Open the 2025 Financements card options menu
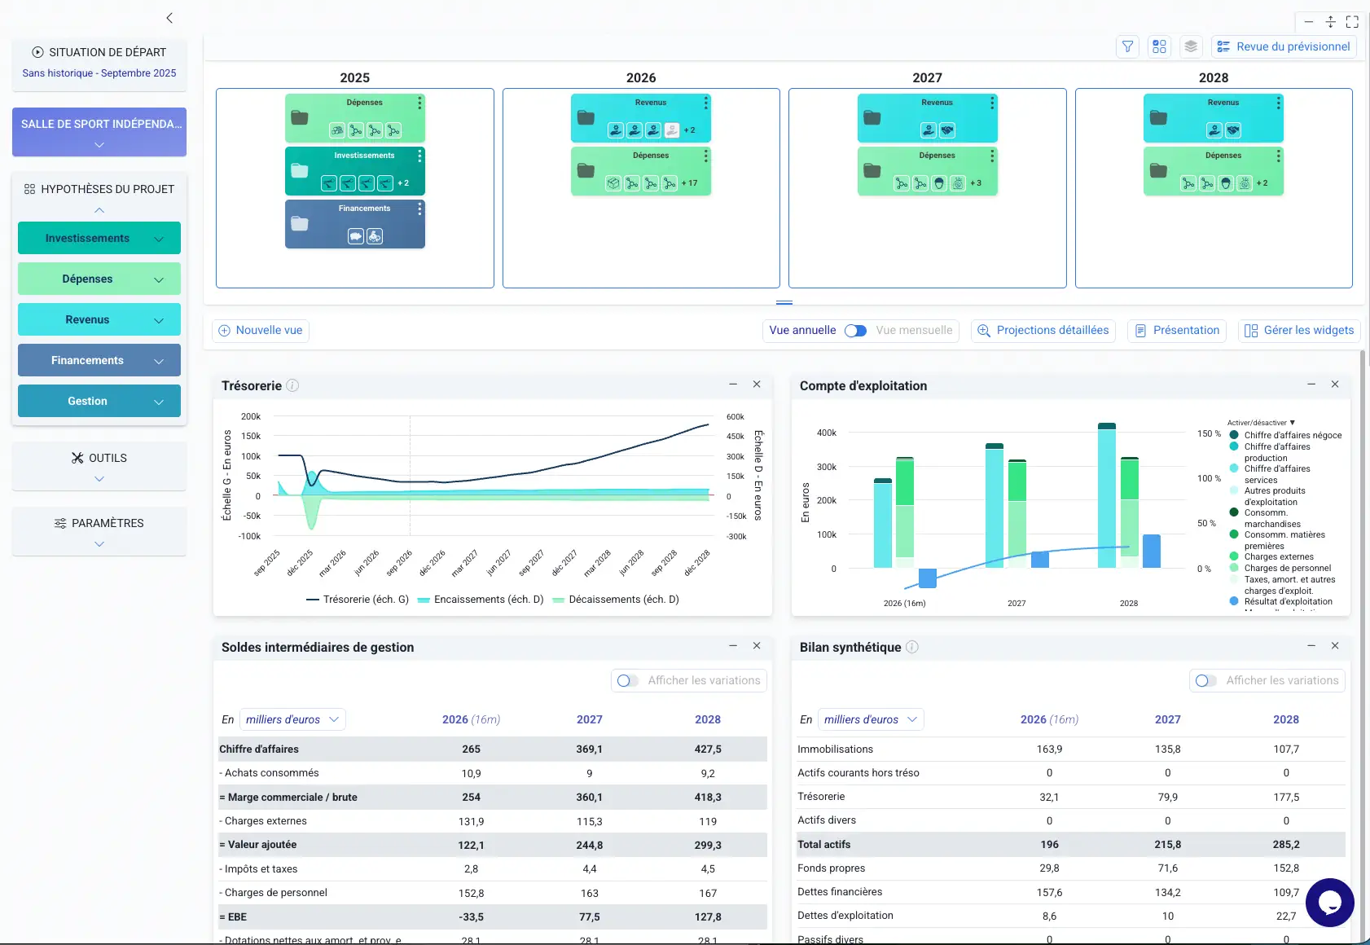The height and width of the screenshot is (945, 1370). 419,209
